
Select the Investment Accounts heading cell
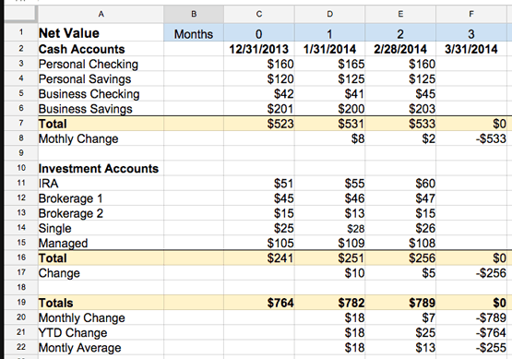(101, 168)
